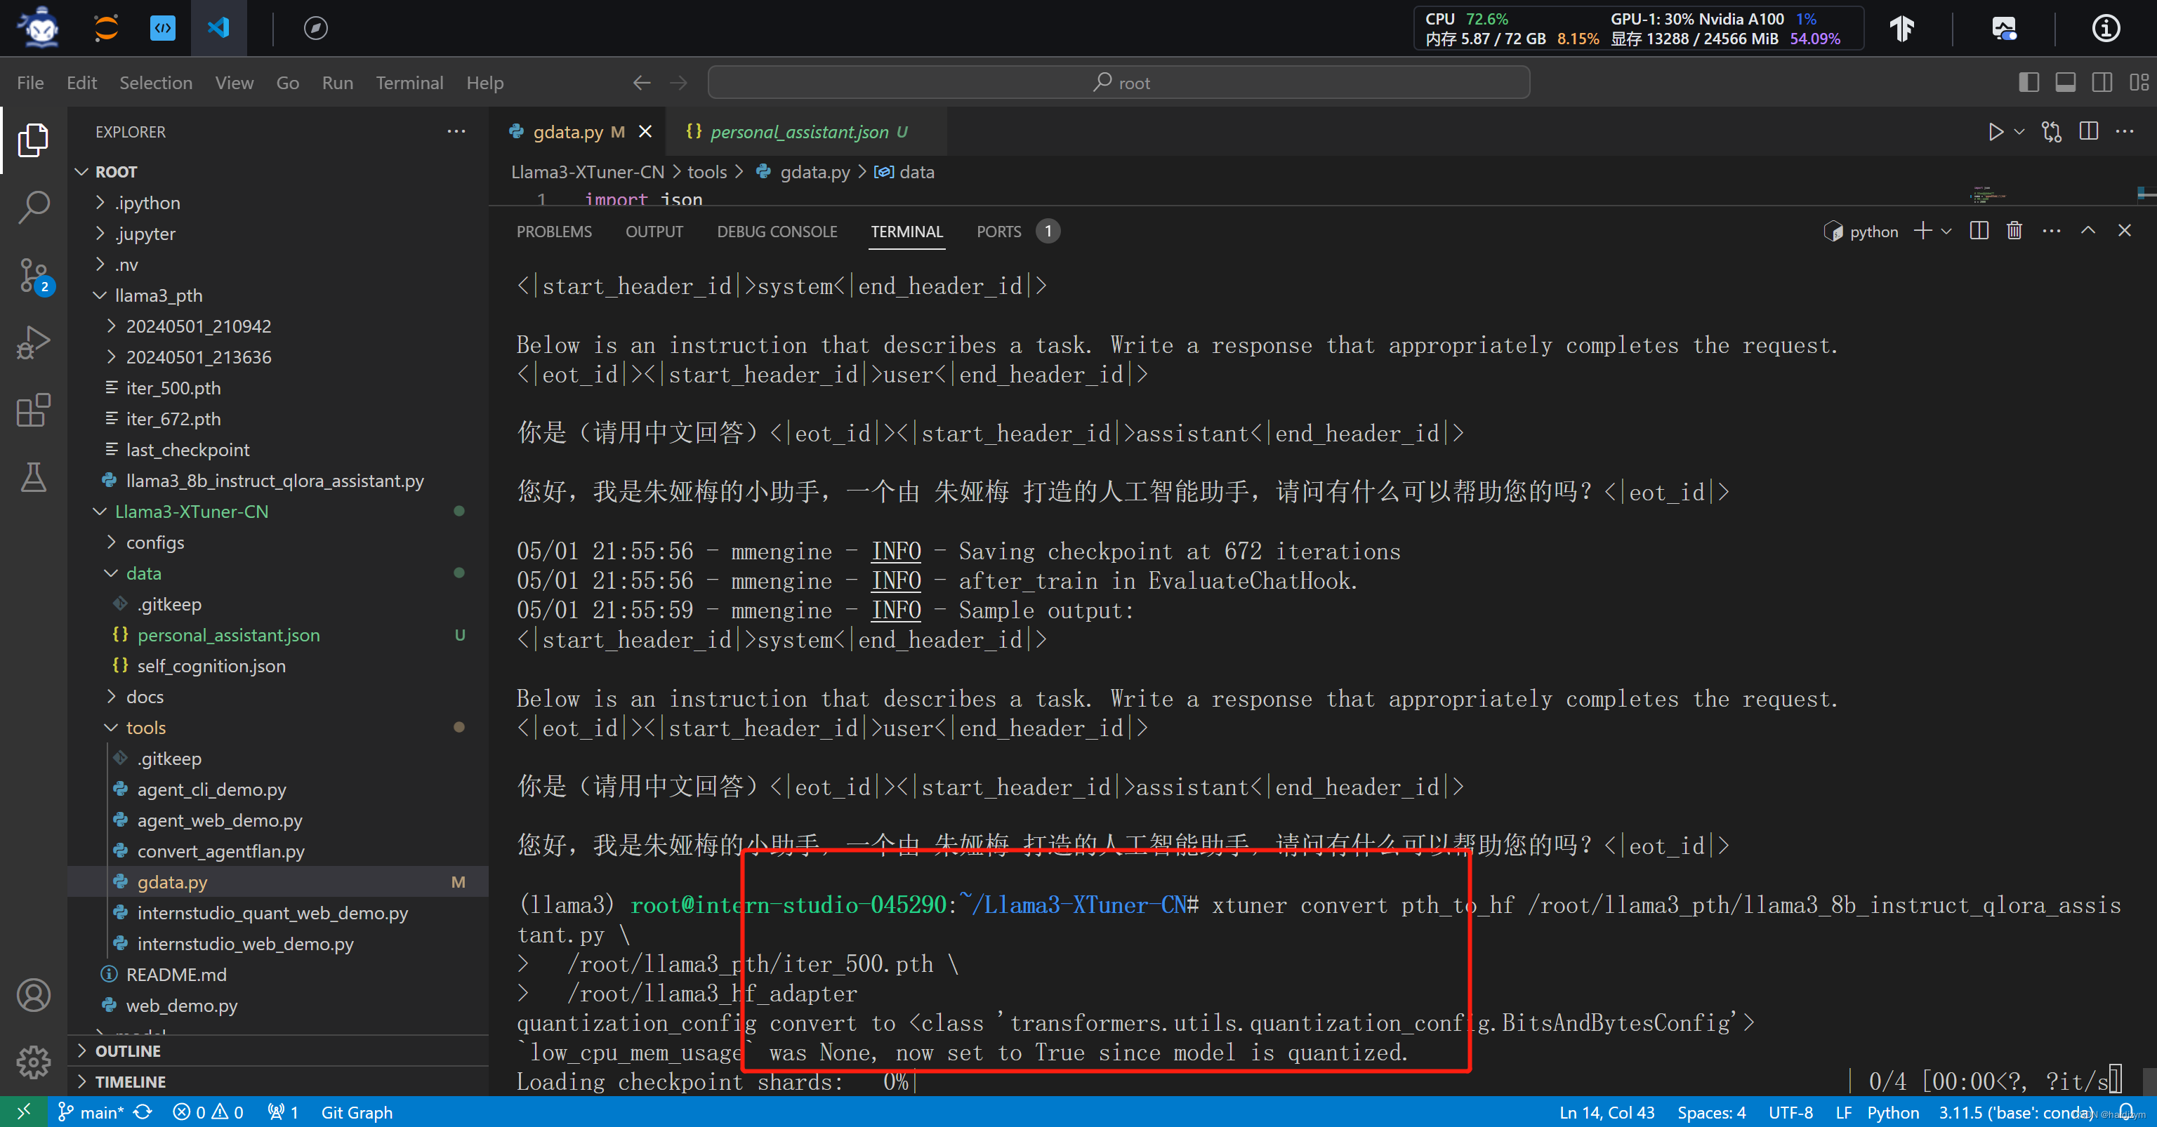Create a new terminal with plus icon

click(x=1923, y=230)
